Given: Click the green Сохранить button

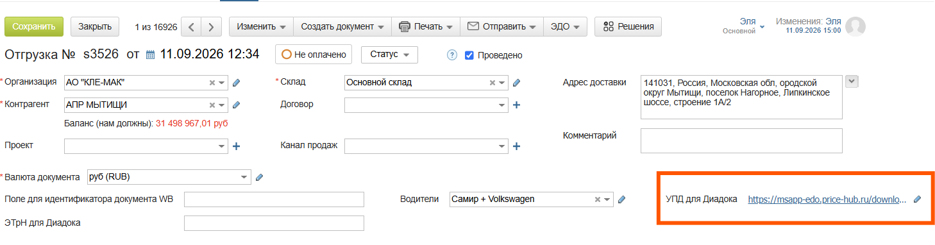Looking at the screenshot, I should click(34, 26).
